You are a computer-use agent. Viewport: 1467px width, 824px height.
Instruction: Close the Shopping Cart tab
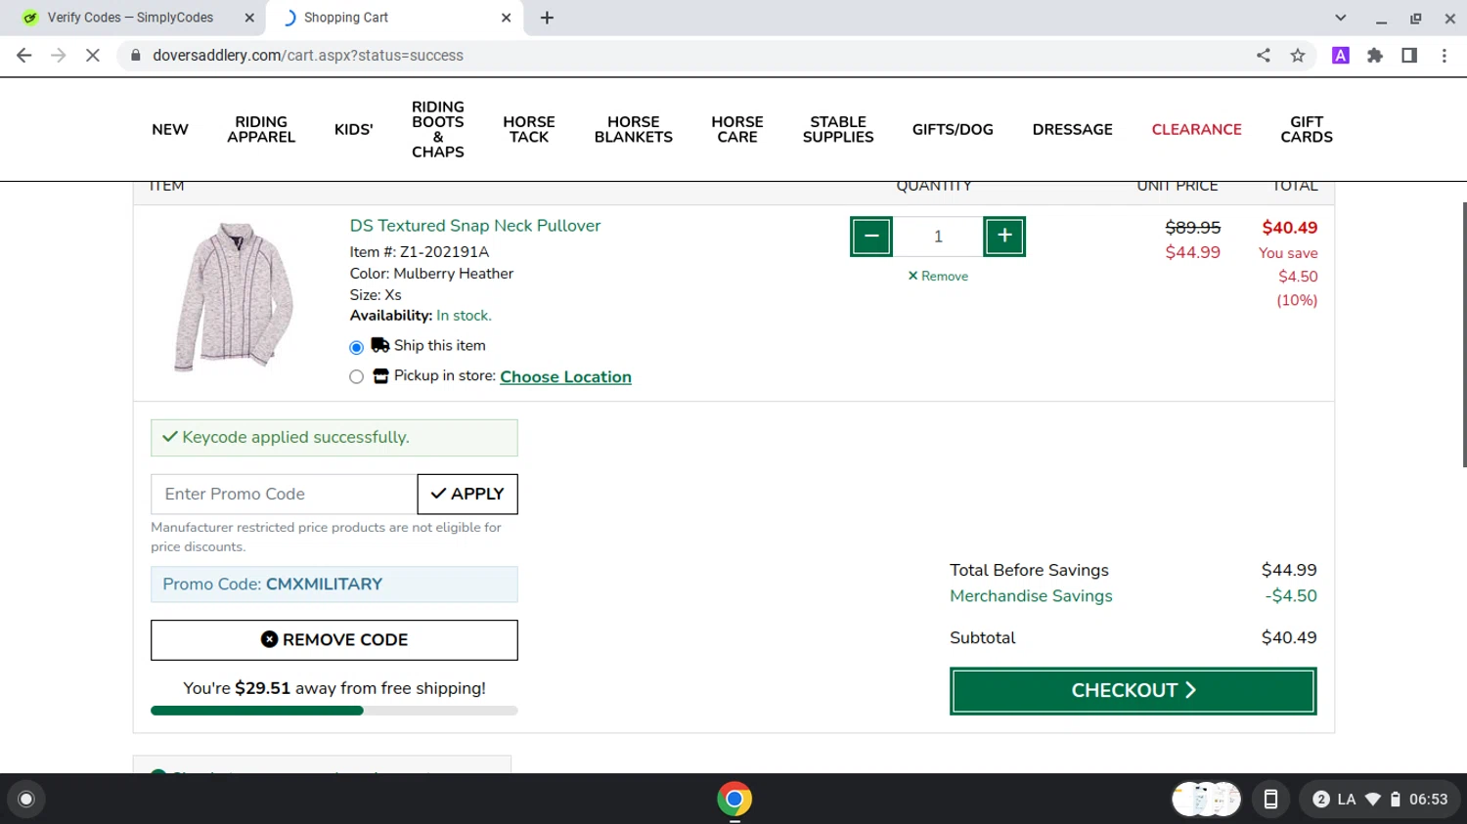point(506,18)
